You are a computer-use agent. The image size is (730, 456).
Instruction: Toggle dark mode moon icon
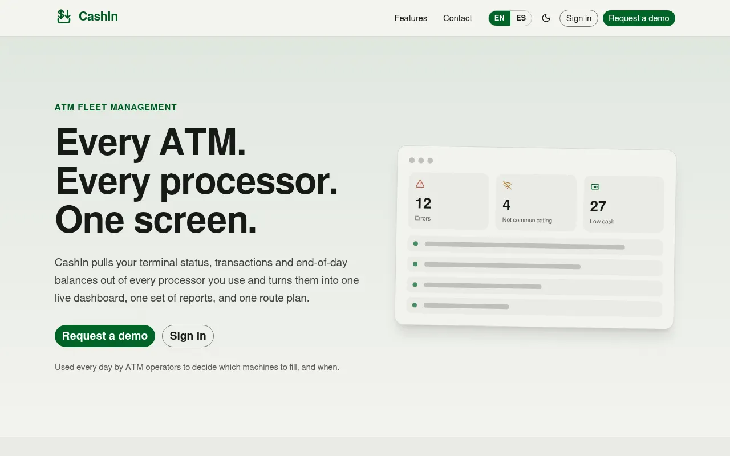click(x=546, y=18)
